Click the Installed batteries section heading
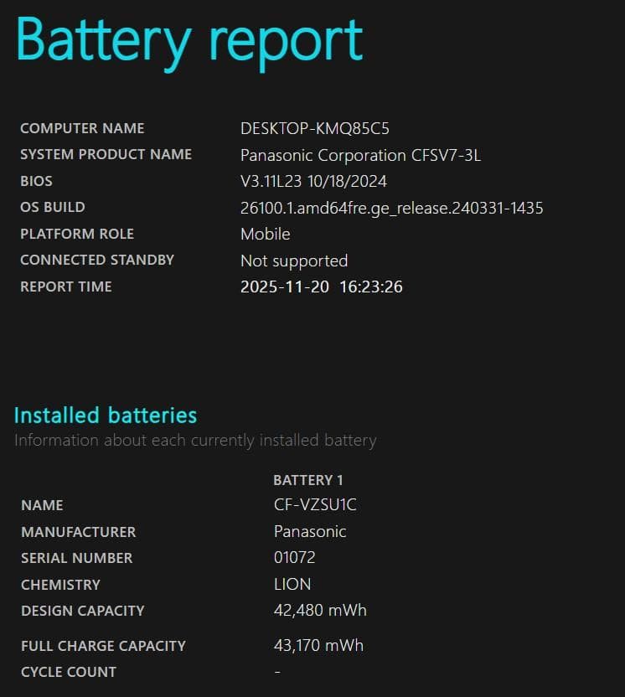Image resolution: width=625 pixels, height=697 pixels. tap(106, 415)
